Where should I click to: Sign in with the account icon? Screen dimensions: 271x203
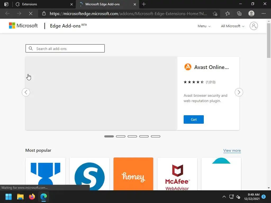(254, 26)
